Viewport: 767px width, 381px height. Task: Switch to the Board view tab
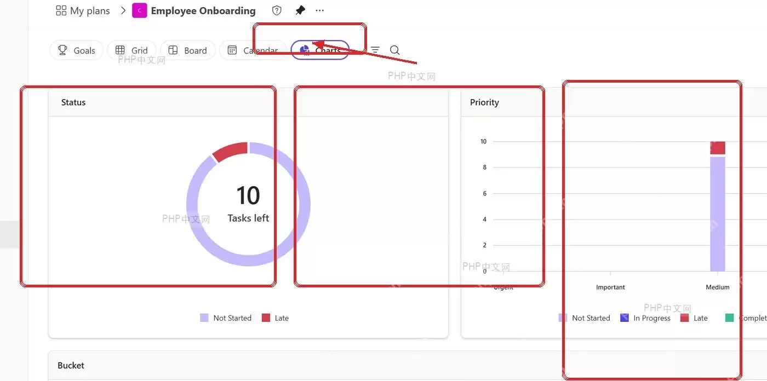[x=187, y=50]
